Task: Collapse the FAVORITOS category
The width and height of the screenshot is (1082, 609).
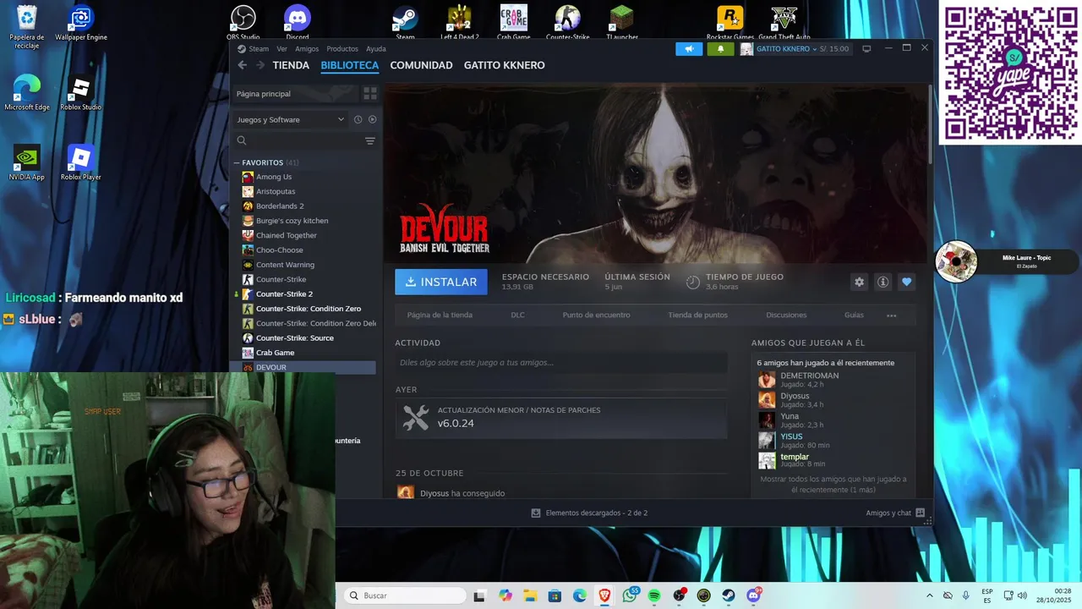Action: click(237, 162)
